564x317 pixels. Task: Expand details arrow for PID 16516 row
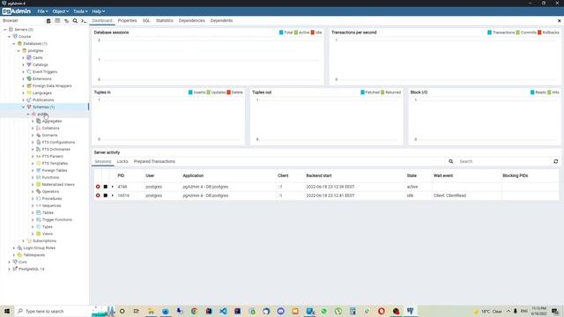coord(113,195)
